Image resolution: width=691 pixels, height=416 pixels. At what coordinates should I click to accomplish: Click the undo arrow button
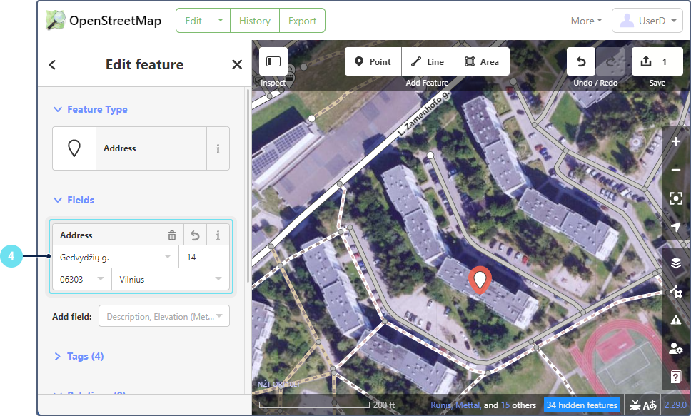click(581, 62)
